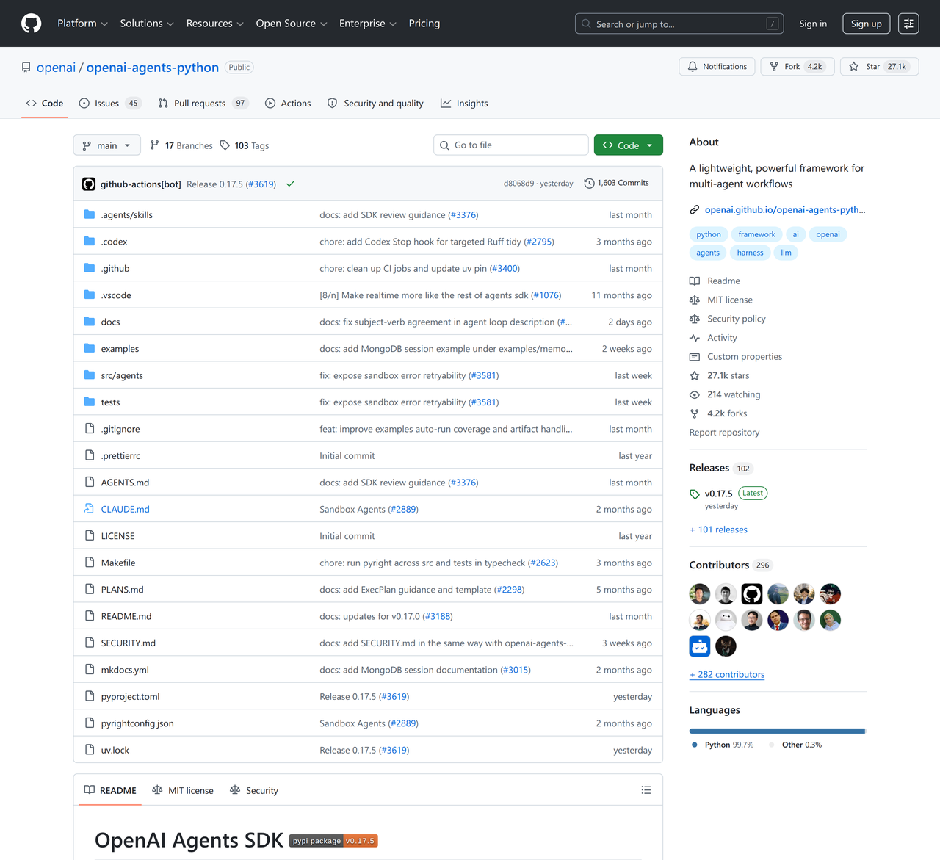
Task: Open the Makefile file
Action: [118, 563]
